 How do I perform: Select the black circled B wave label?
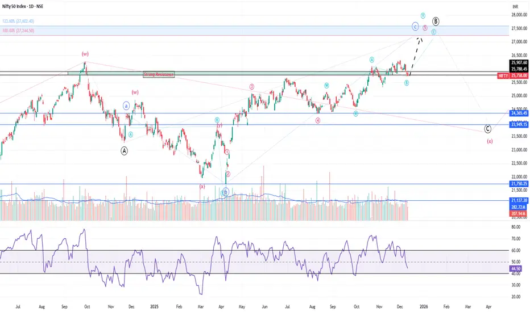pos(436,21)
